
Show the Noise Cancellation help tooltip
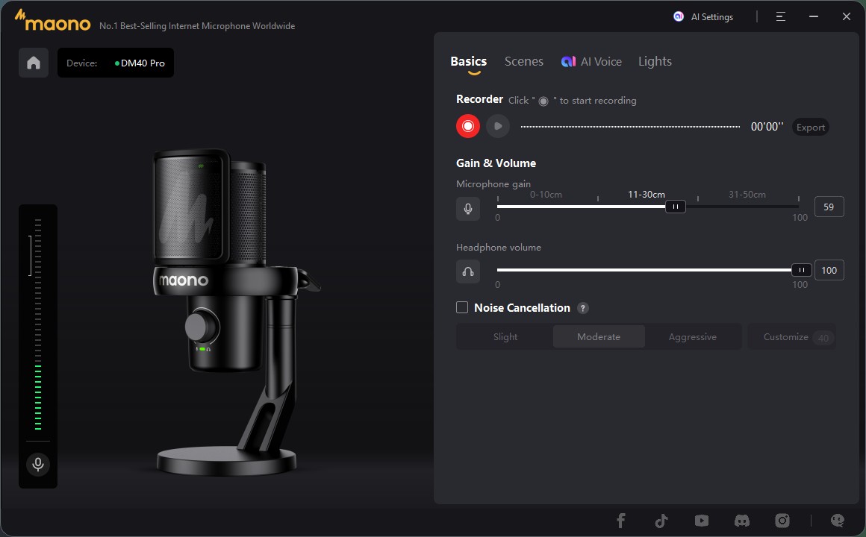(583, 308)
